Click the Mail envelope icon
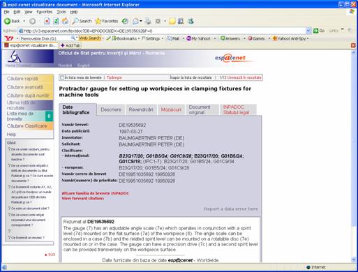 (x=135, y=21)
